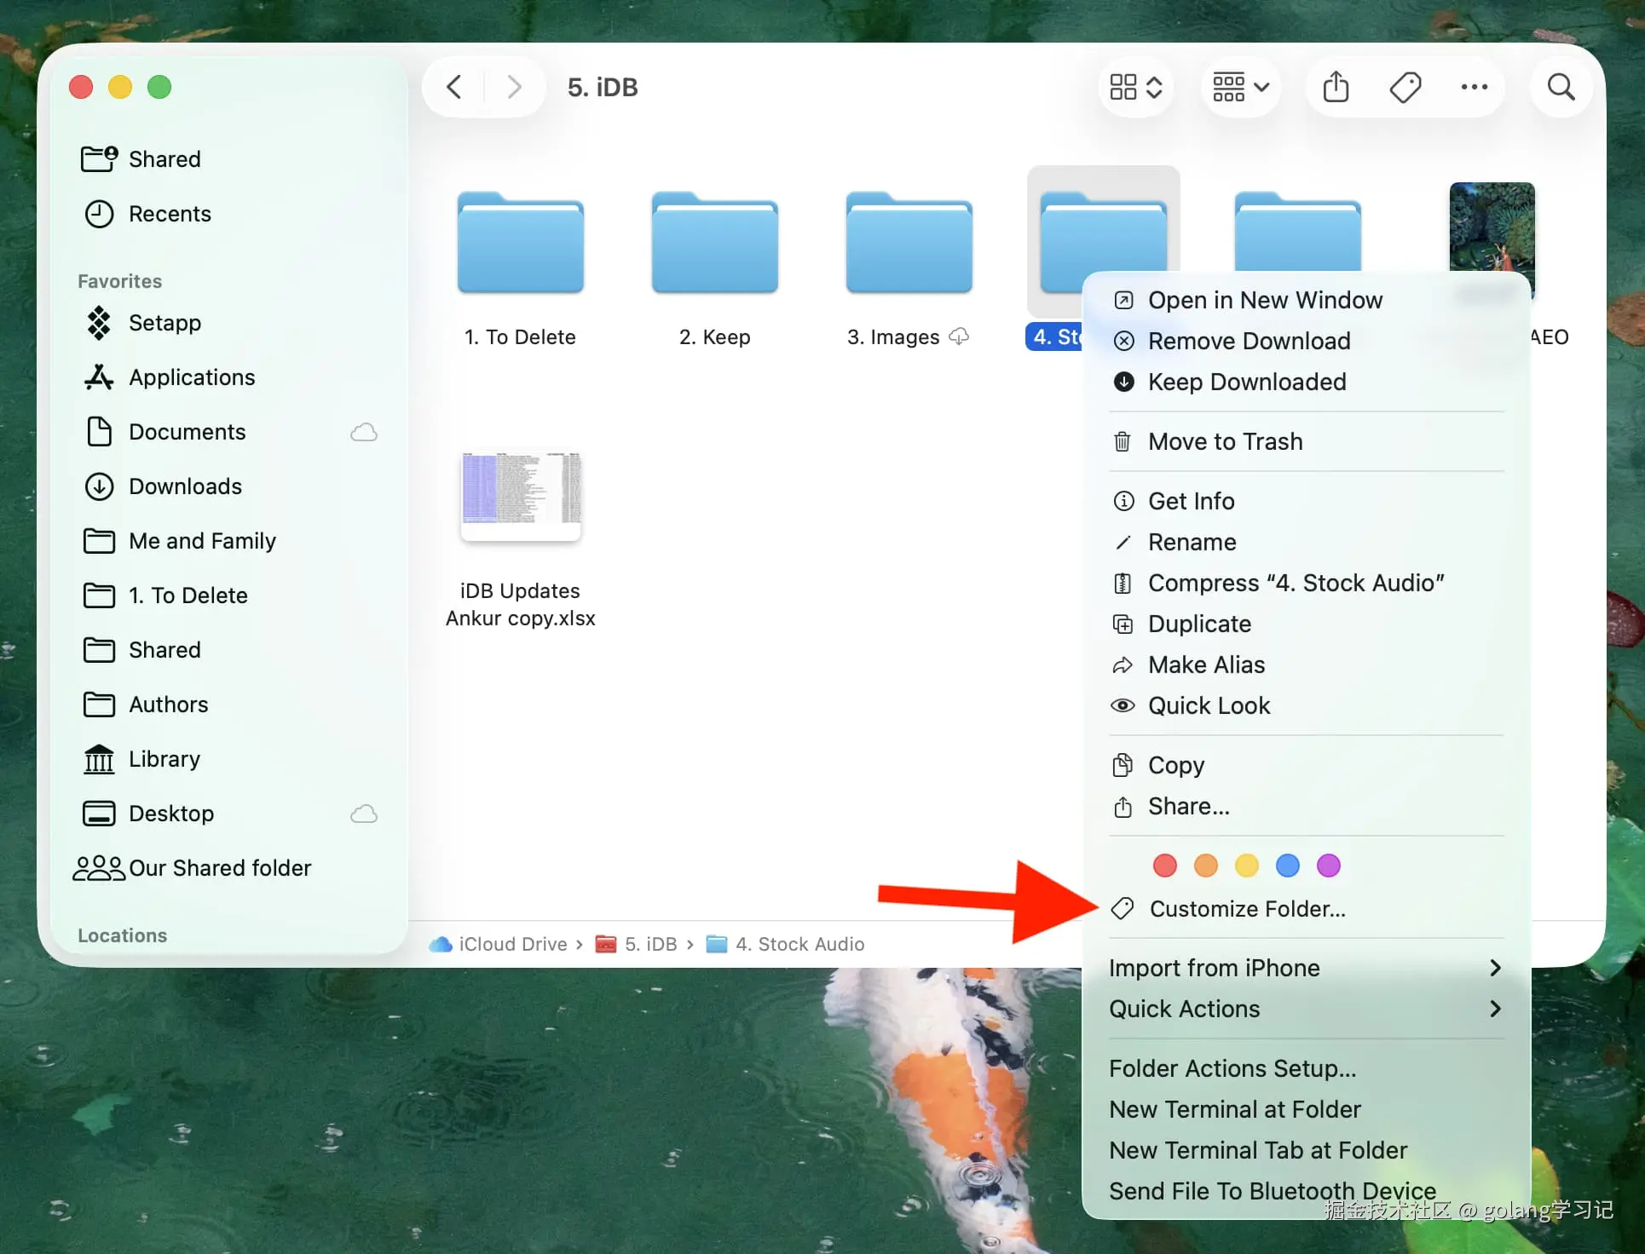Choose Keep Downloaded option
This screenshot has height=1254, width=1645.
pos(1246,382)
